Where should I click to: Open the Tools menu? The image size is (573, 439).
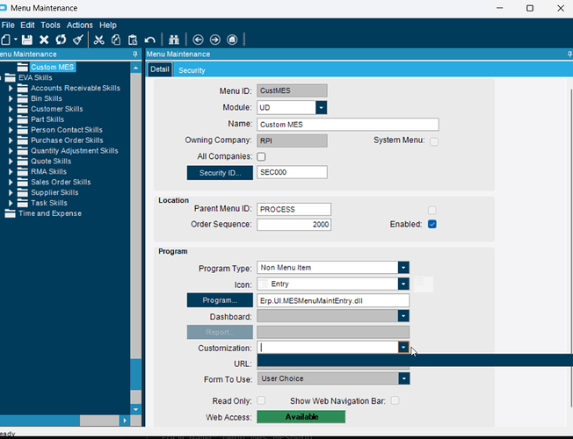pos(50,25)
